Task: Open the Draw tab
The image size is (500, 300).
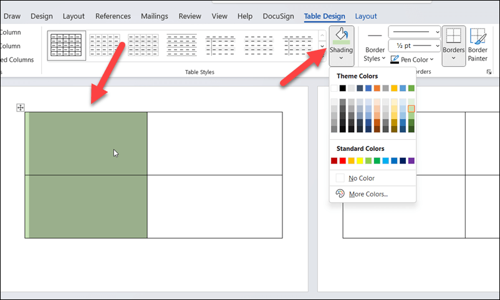Action: (12, 16)
